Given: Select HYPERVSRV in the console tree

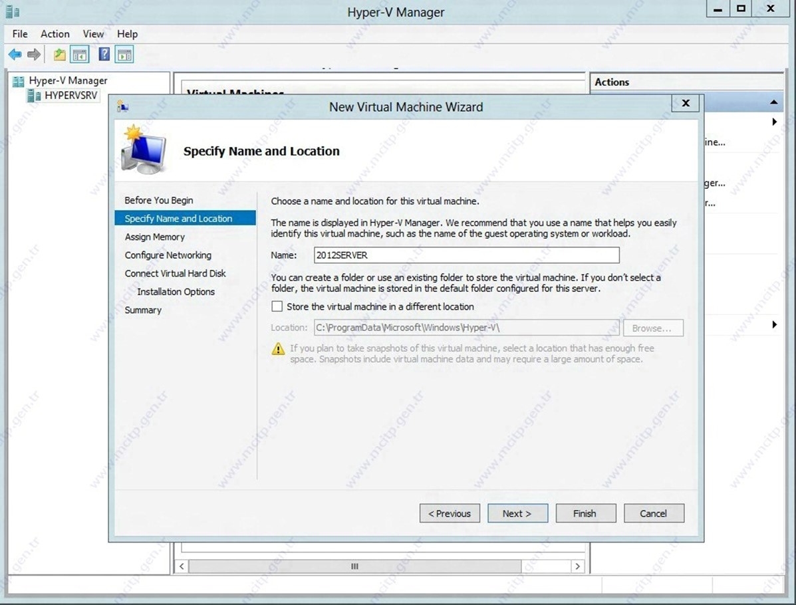Looking at the screenshot, I should pyautogui.click(x=70, y=96).
